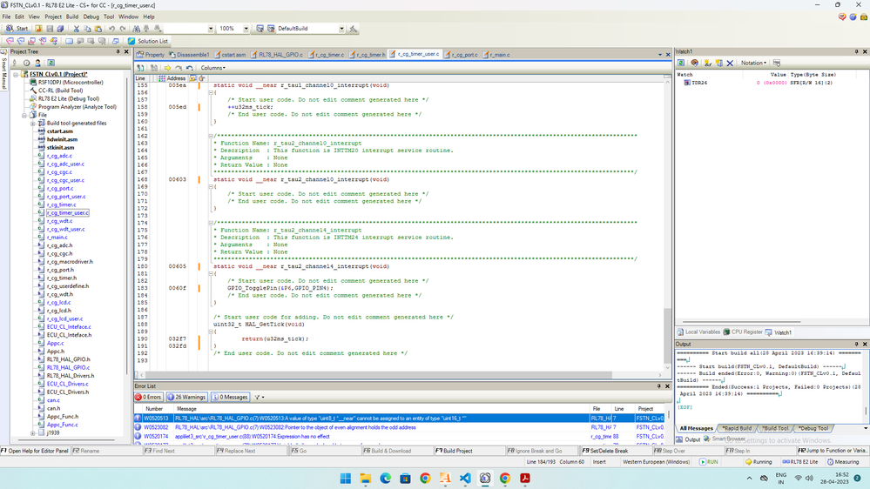
Task: Click the Save All icon in the toolbar
Action: [x=60, y=28]
